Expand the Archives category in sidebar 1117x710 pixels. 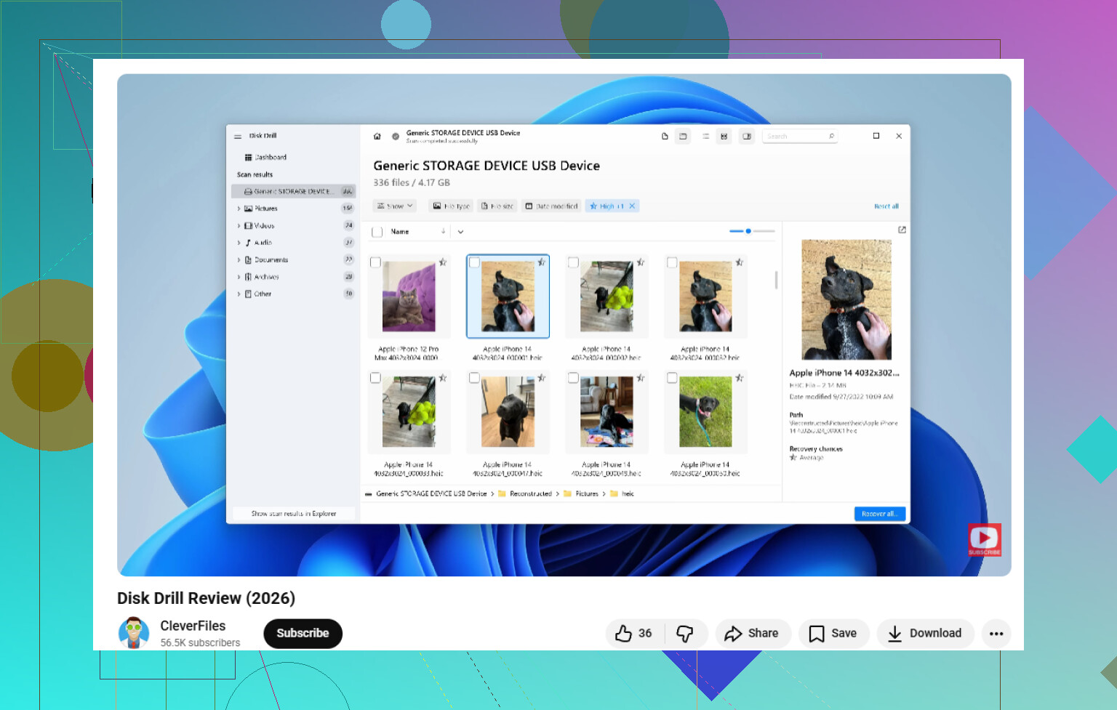click(x=239, y=277)
